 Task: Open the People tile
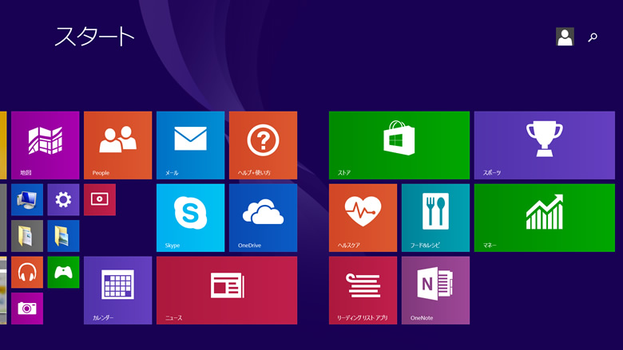pyautogui.click(x=117, y=144)
